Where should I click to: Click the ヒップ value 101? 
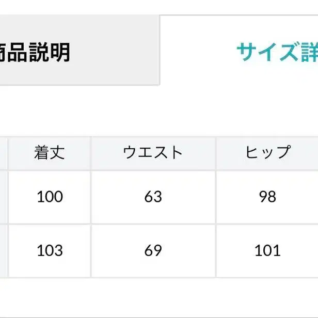(x=267, y=251)
